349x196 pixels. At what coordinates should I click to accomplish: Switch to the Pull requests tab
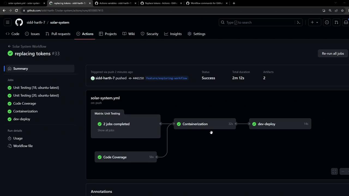coord(58,34)
